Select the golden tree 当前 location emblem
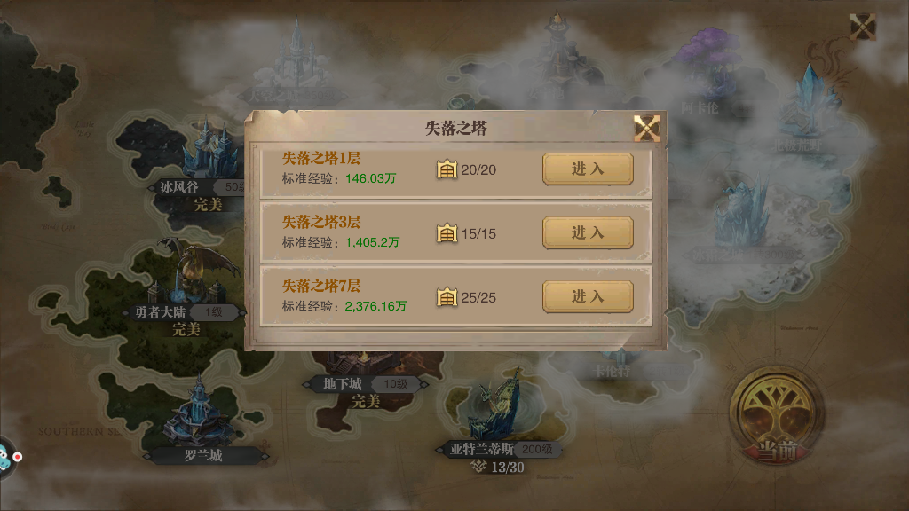909x511 pixels. click(x=777, y=415)
